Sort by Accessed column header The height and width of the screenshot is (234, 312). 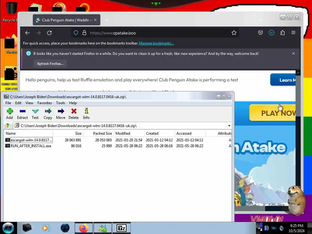(x=190, y=133)
